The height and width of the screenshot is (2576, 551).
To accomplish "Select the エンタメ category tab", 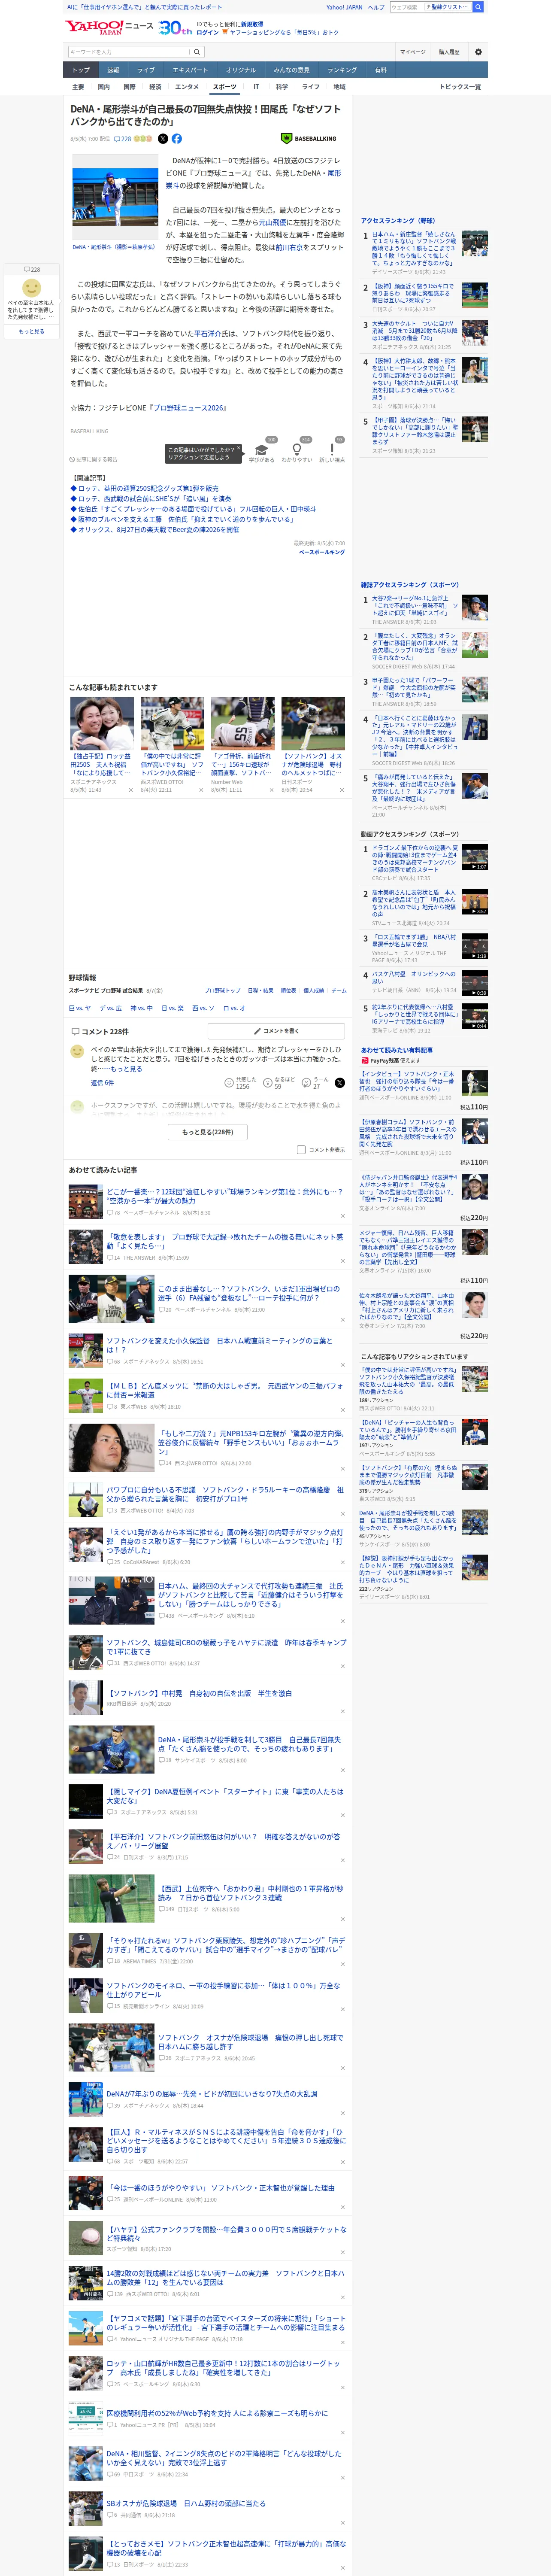I will tap(187, 87).
